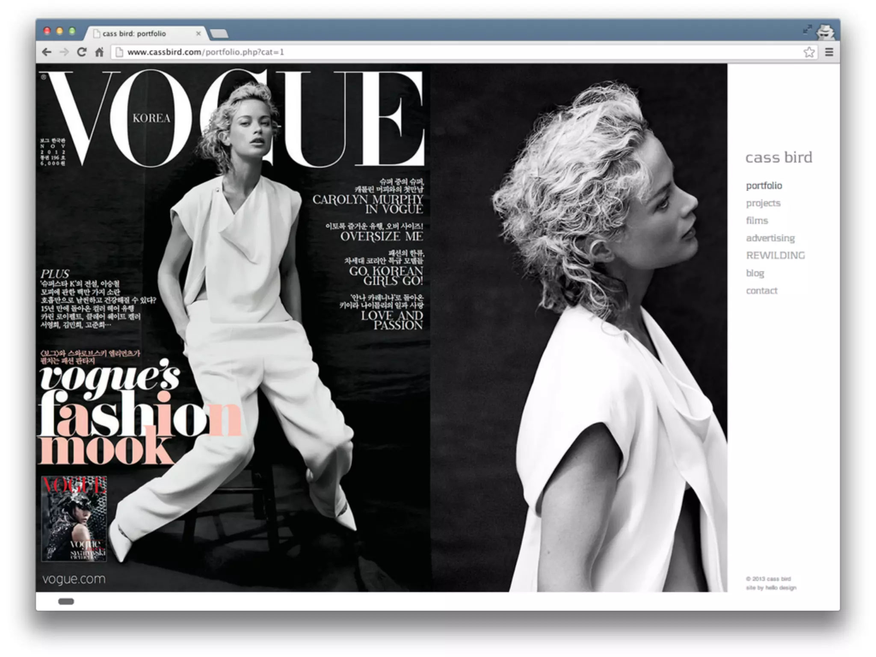
Task: Open Chrome hamburger menu
Action: tap(829, 52)
